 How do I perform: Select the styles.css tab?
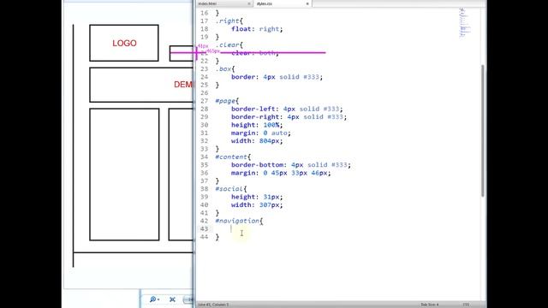[x=282, y=3]
